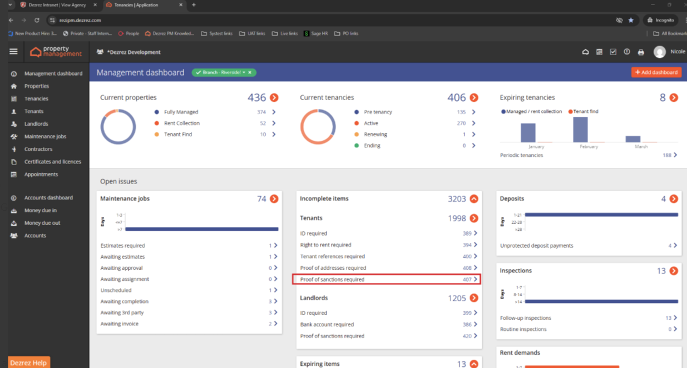
Task: Click the Dezrez Help button
Action: pos(28,362)
